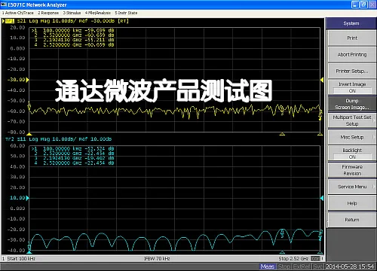Click the Start 100 kHz field

click(x=21, y=258)
